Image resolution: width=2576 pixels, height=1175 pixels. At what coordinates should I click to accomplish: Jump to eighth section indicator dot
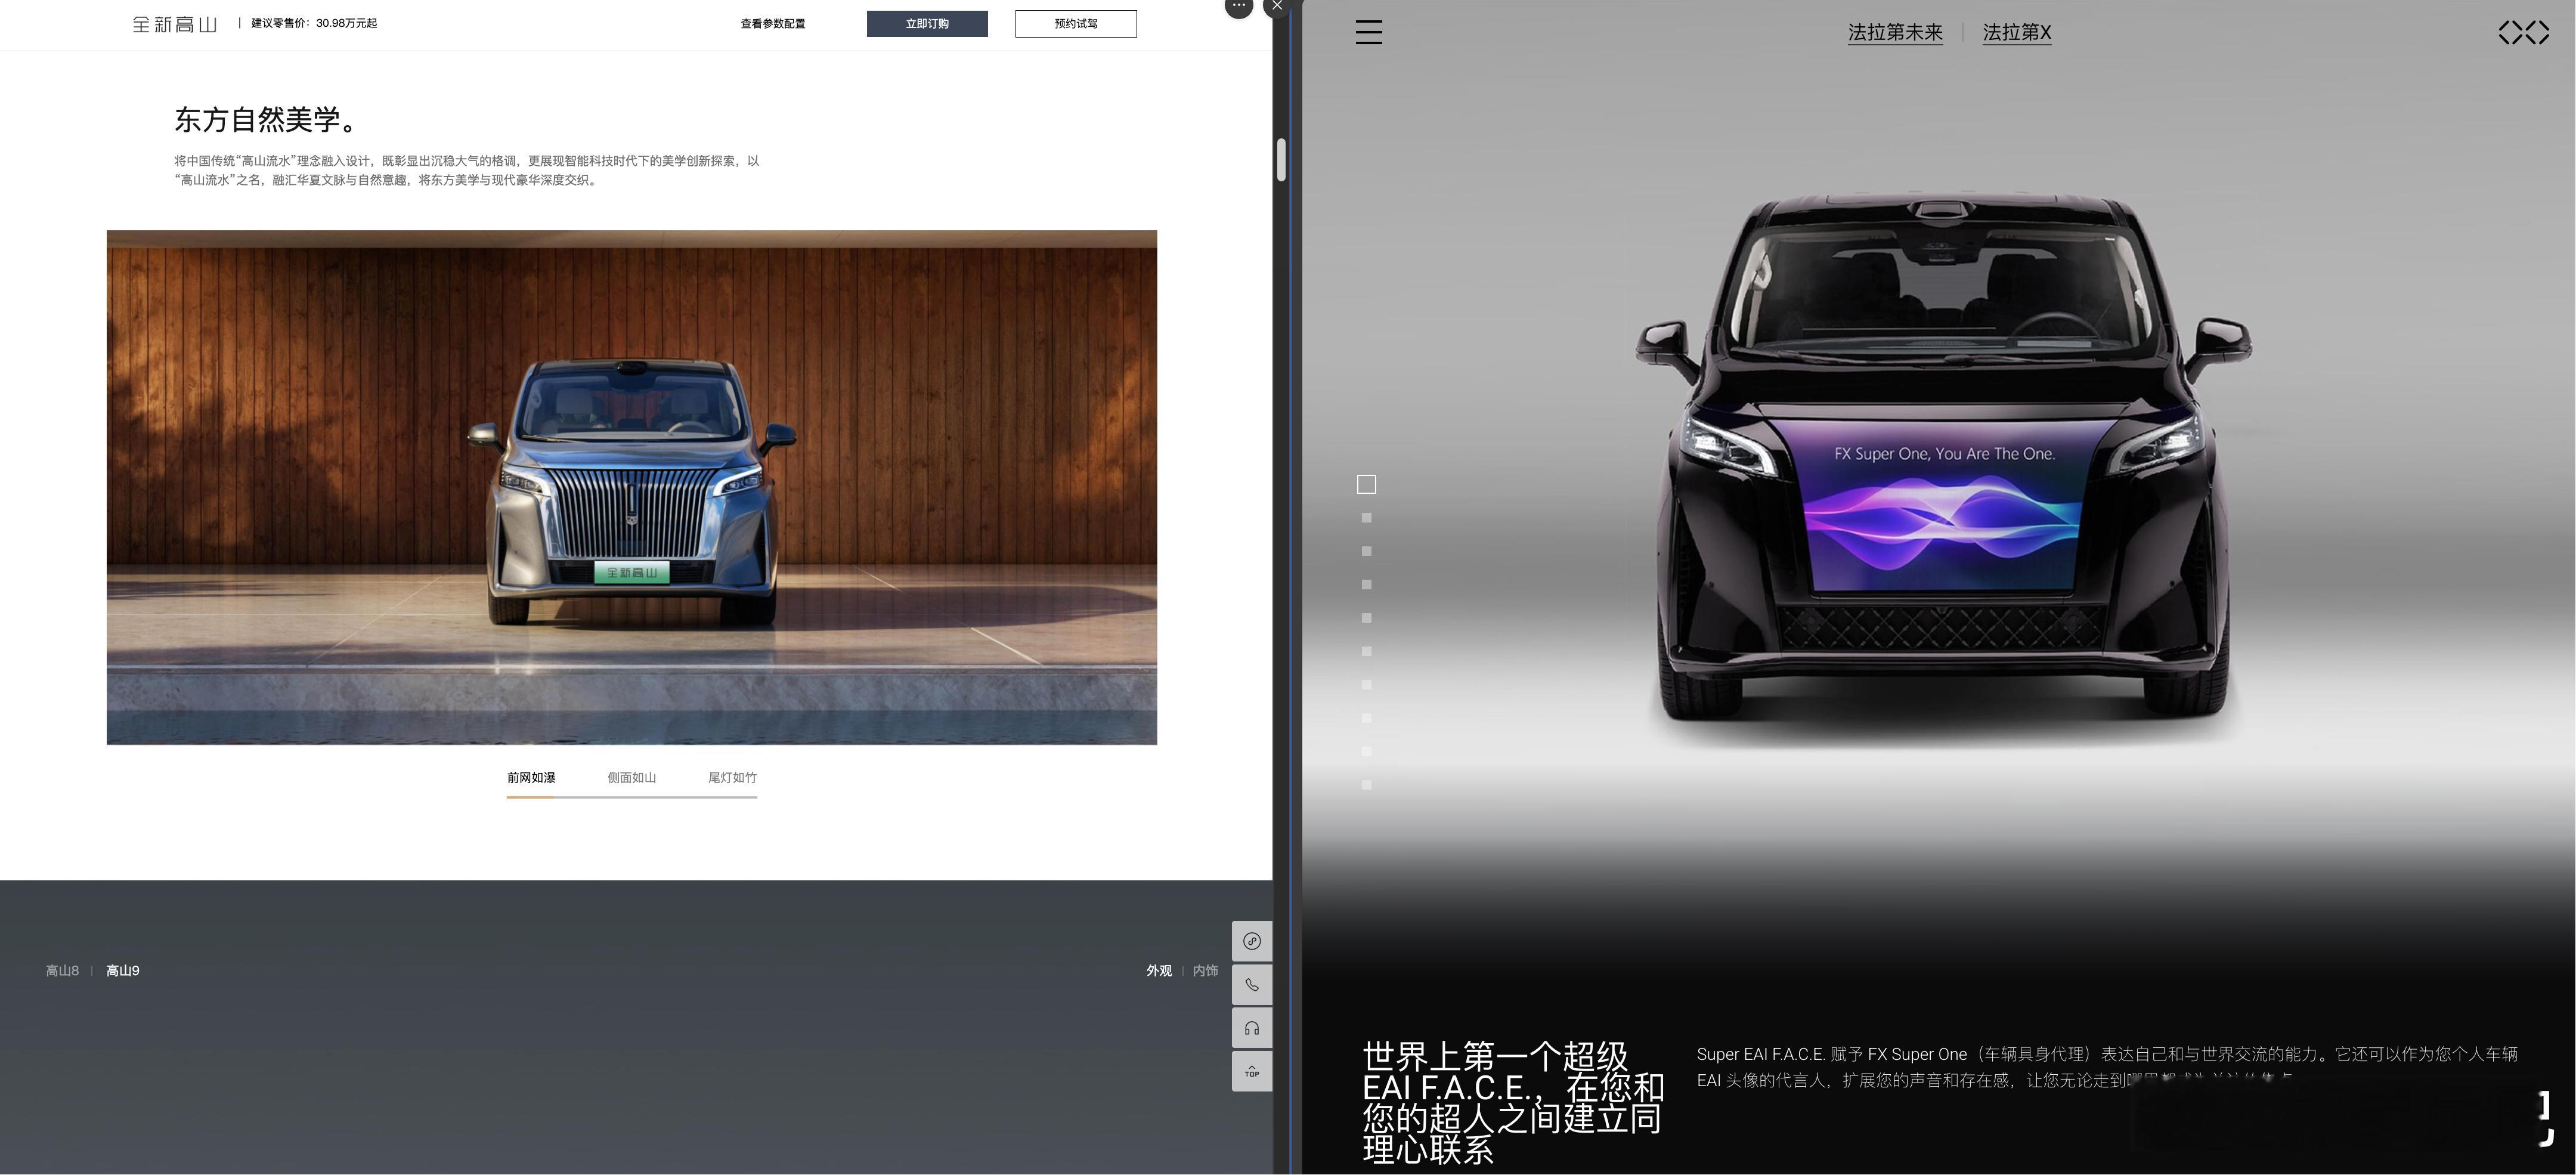[x=1367, y=718]
